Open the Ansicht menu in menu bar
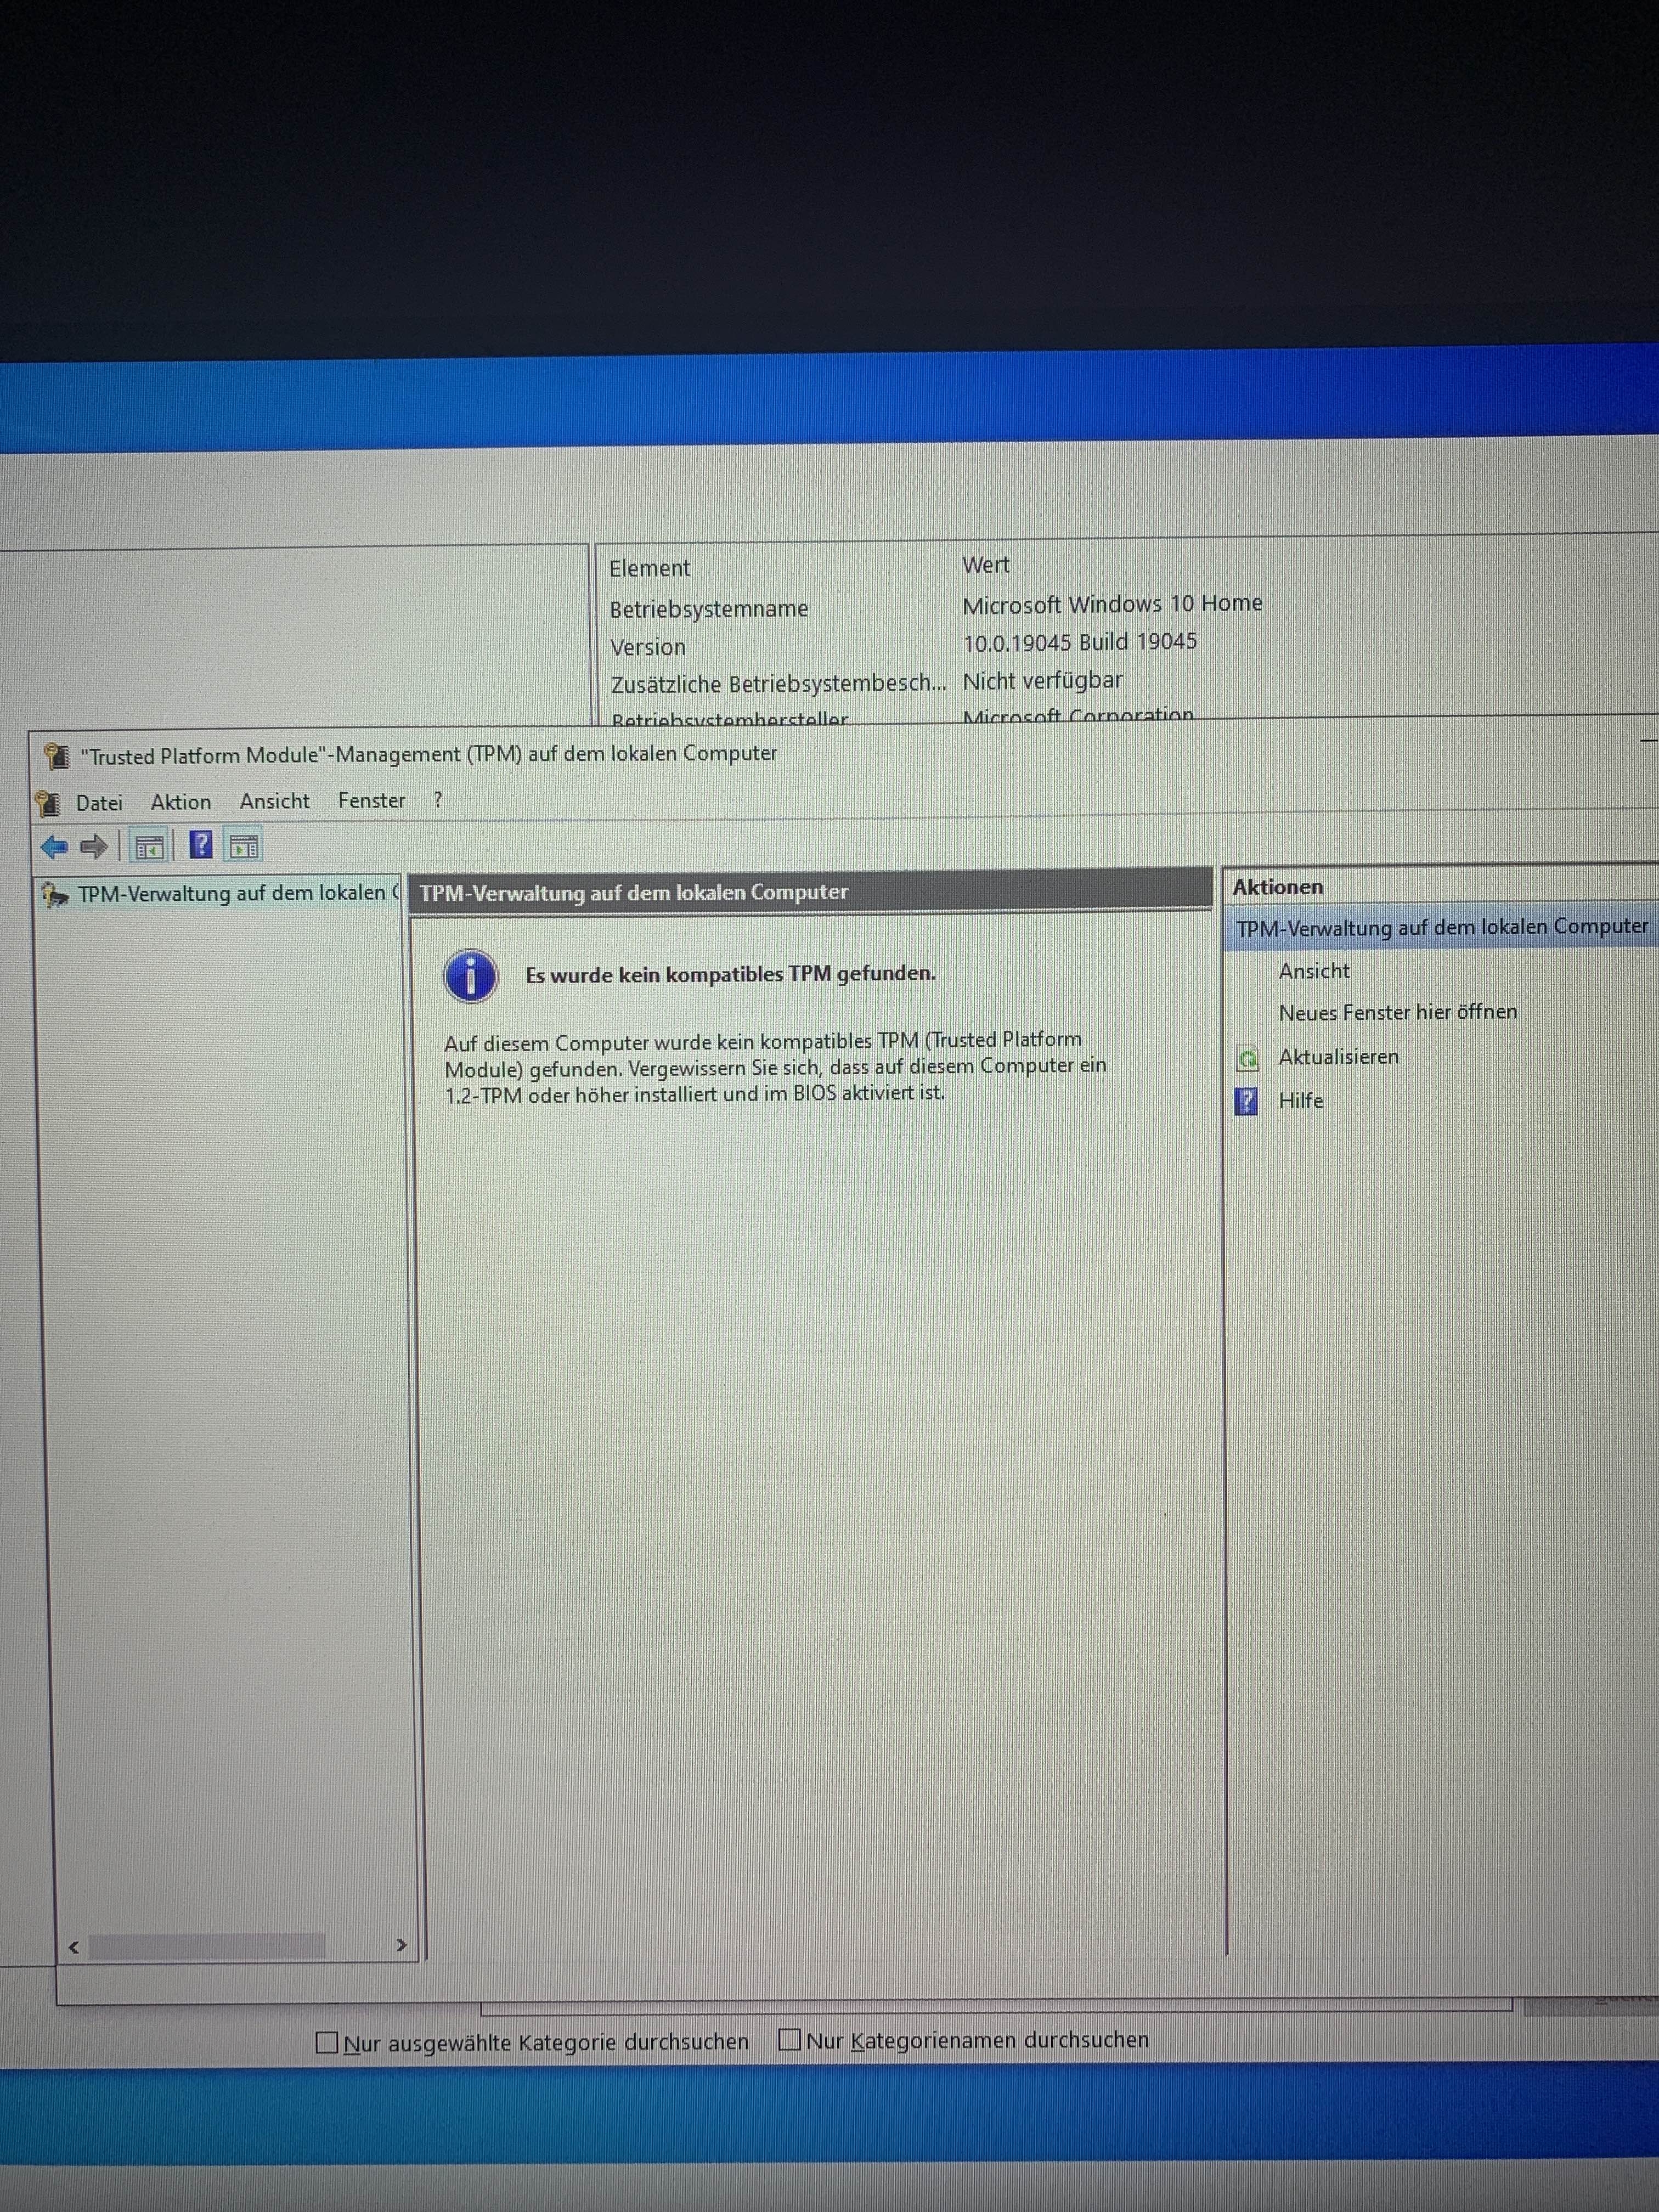Viewport: 1659px width, 2212px height. [274, 801]
